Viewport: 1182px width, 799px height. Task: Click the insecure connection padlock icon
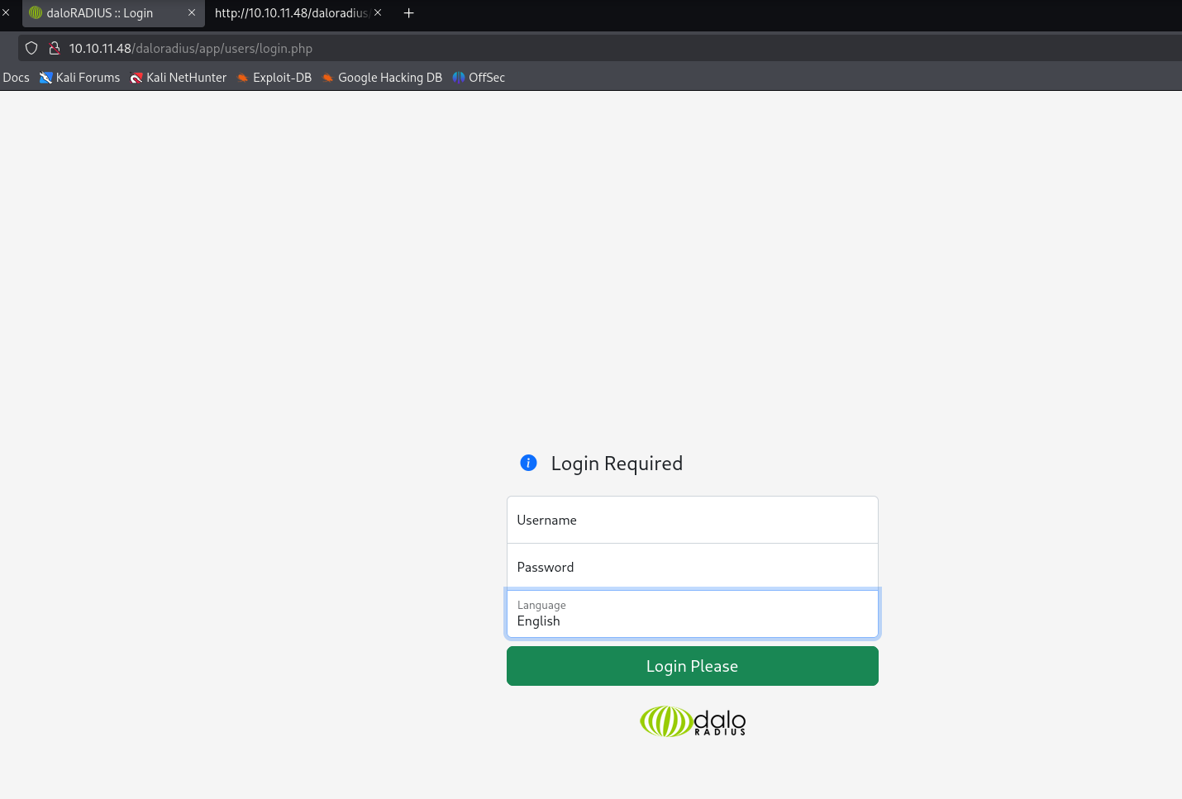tap(55, 48)
